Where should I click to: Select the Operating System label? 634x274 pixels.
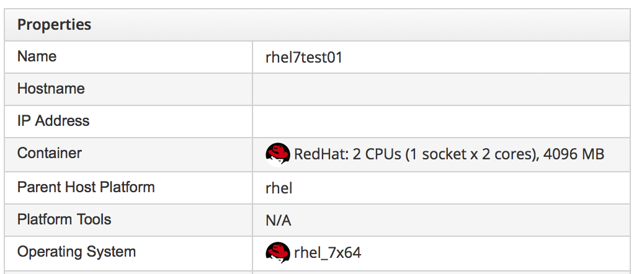(x=76, y=252)
